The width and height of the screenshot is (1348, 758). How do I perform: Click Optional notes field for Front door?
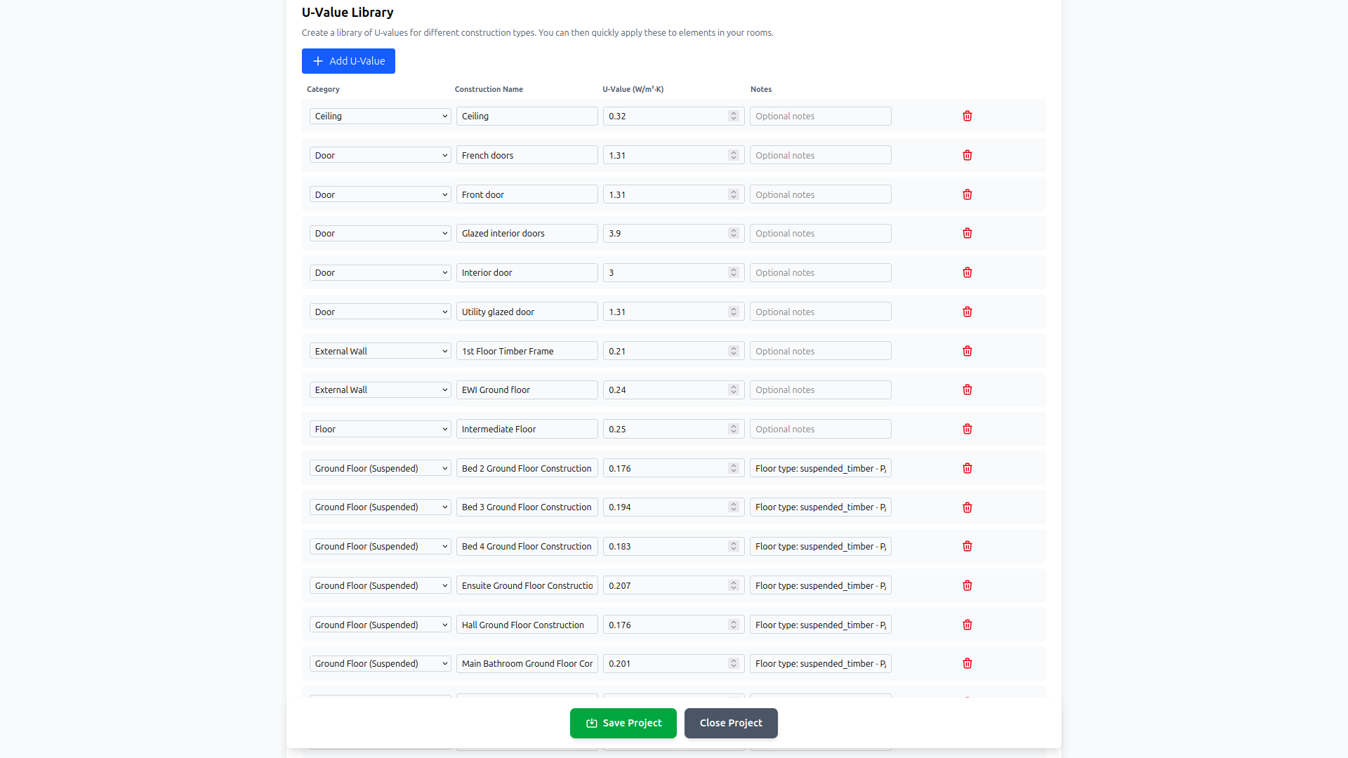tap(820, 194)
